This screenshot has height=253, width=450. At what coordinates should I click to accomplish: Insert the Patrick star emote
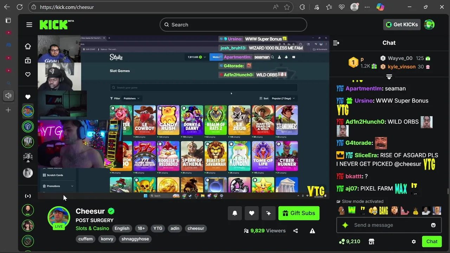coord(405,210)
